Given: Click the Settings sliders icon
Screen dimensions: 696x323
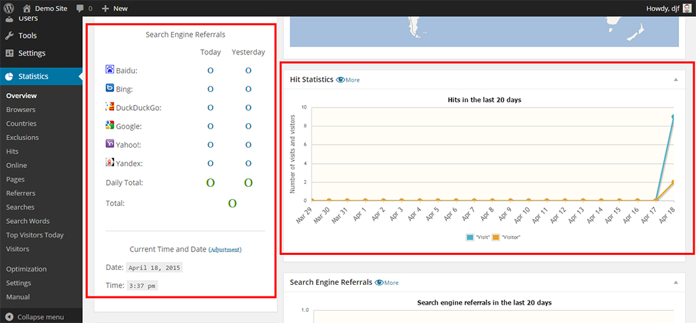Looking at the screenshot, I should coord(10,53).
